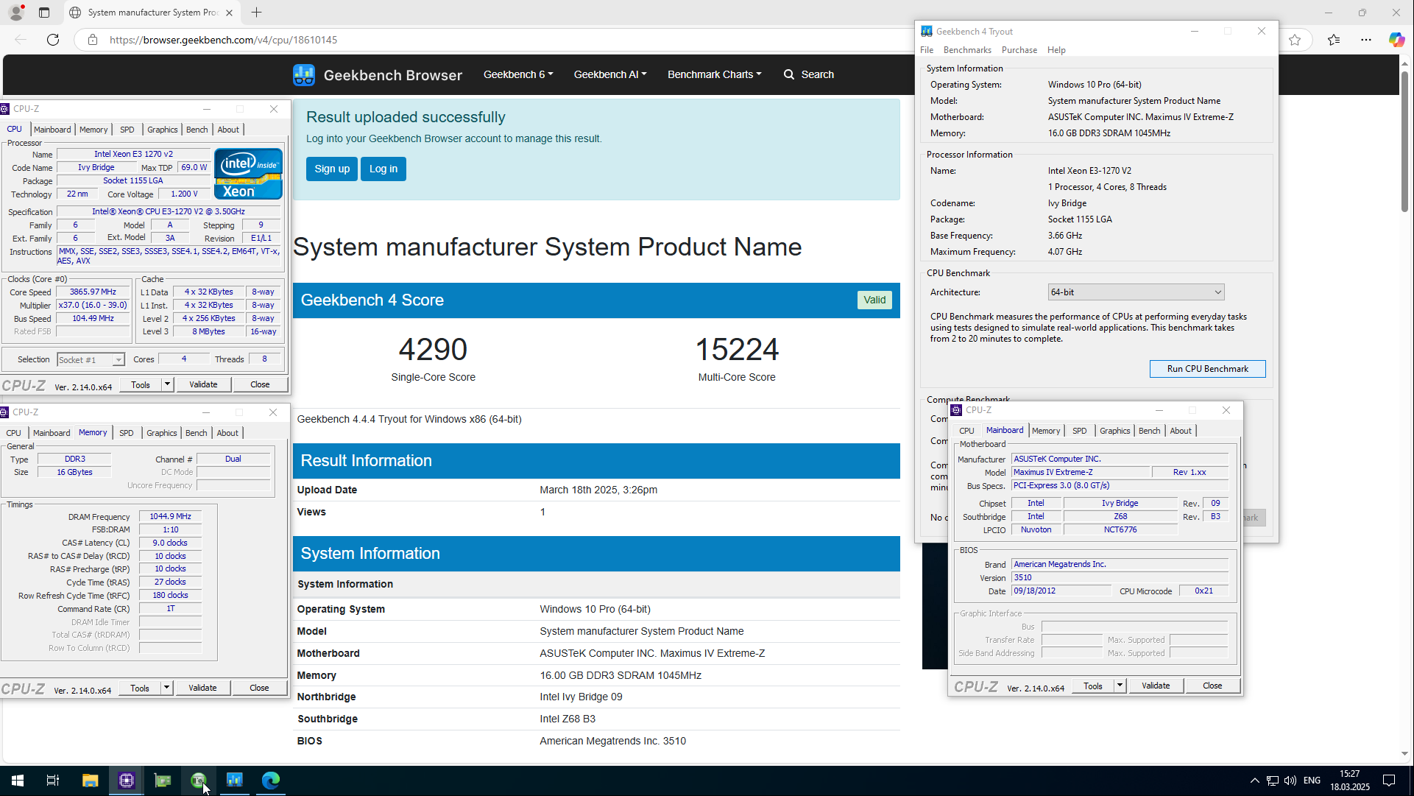Open Socket #1 selection dropdown
The image size is (1414, 796).
[x=91, y=360]
